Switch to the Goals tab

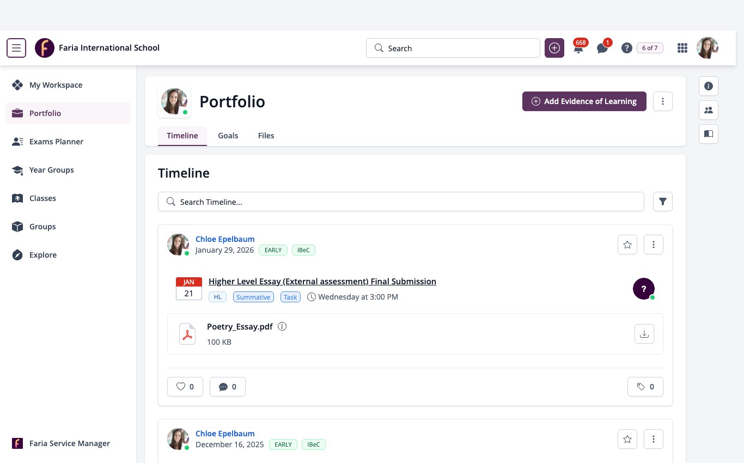tap(228, 136)
